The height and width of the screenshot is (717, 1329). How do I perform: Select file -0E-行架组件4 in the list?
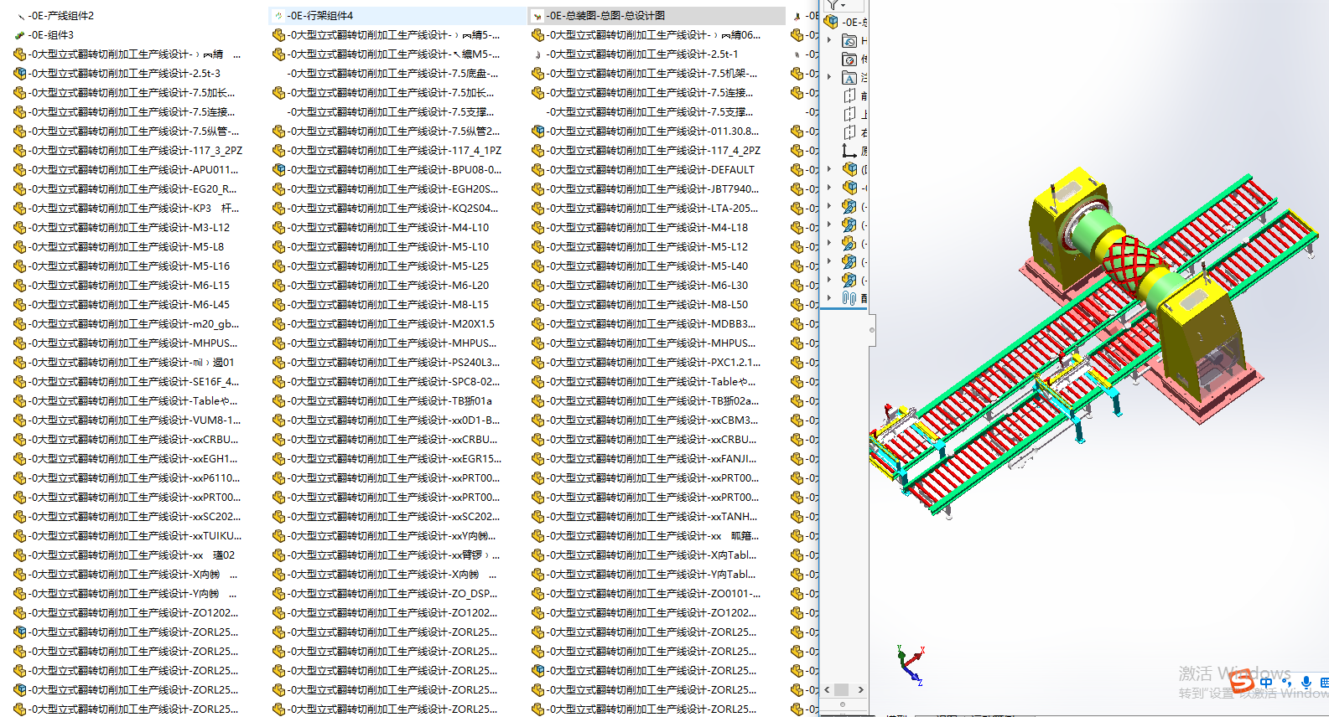click(x=320, y=16)
